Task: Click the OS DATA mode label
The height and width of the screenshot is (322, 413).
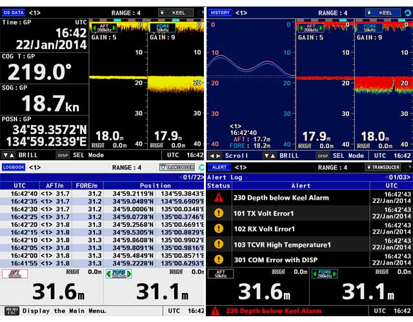Action: [14, 12]
